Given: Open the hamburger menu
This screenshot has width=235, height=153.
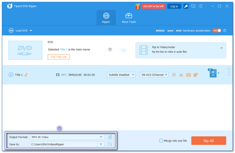Looking at the screenshot, I should click(x=201, y=6).
